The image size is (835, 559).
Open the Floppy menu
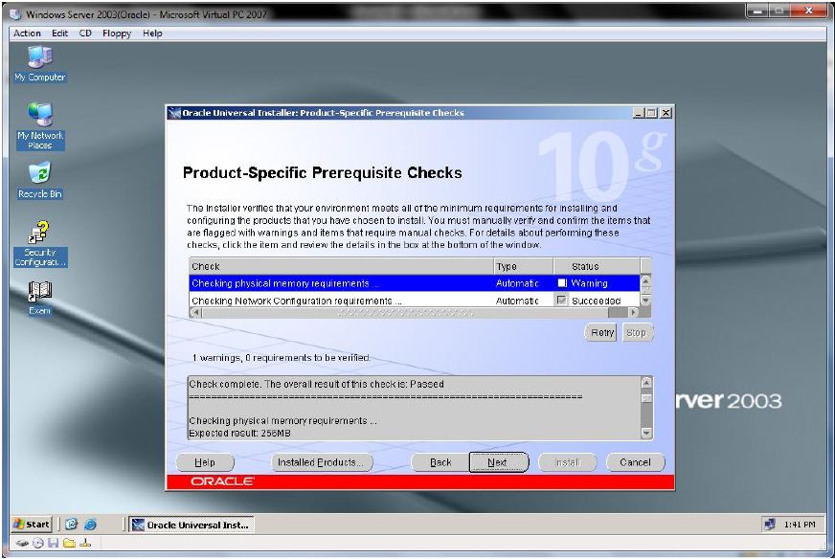[x=117, y=33]
